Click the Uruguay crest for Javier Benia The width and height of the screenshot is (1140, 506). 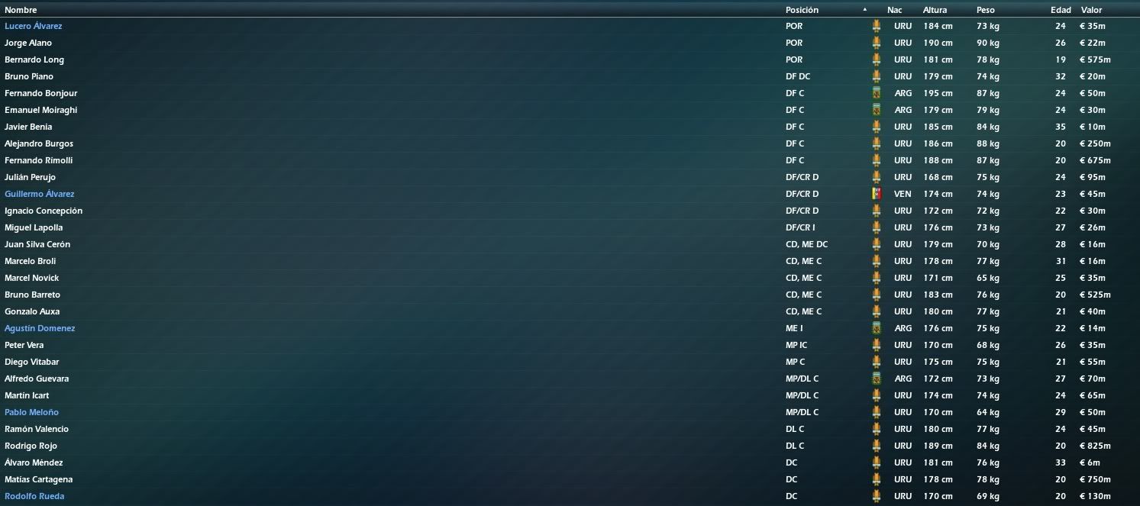(x=877, y=127)
